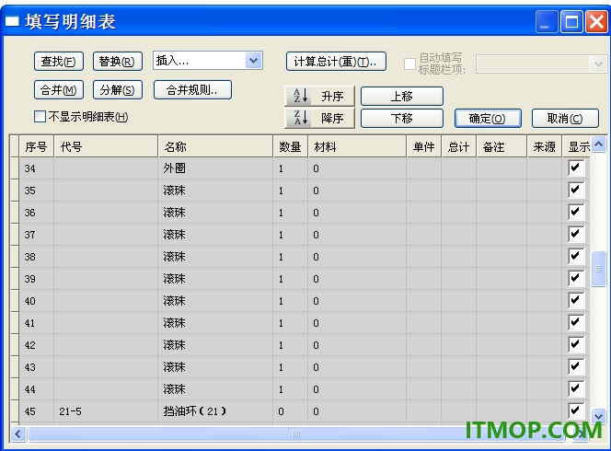Uncheck display checkbox for row 43

576,367
